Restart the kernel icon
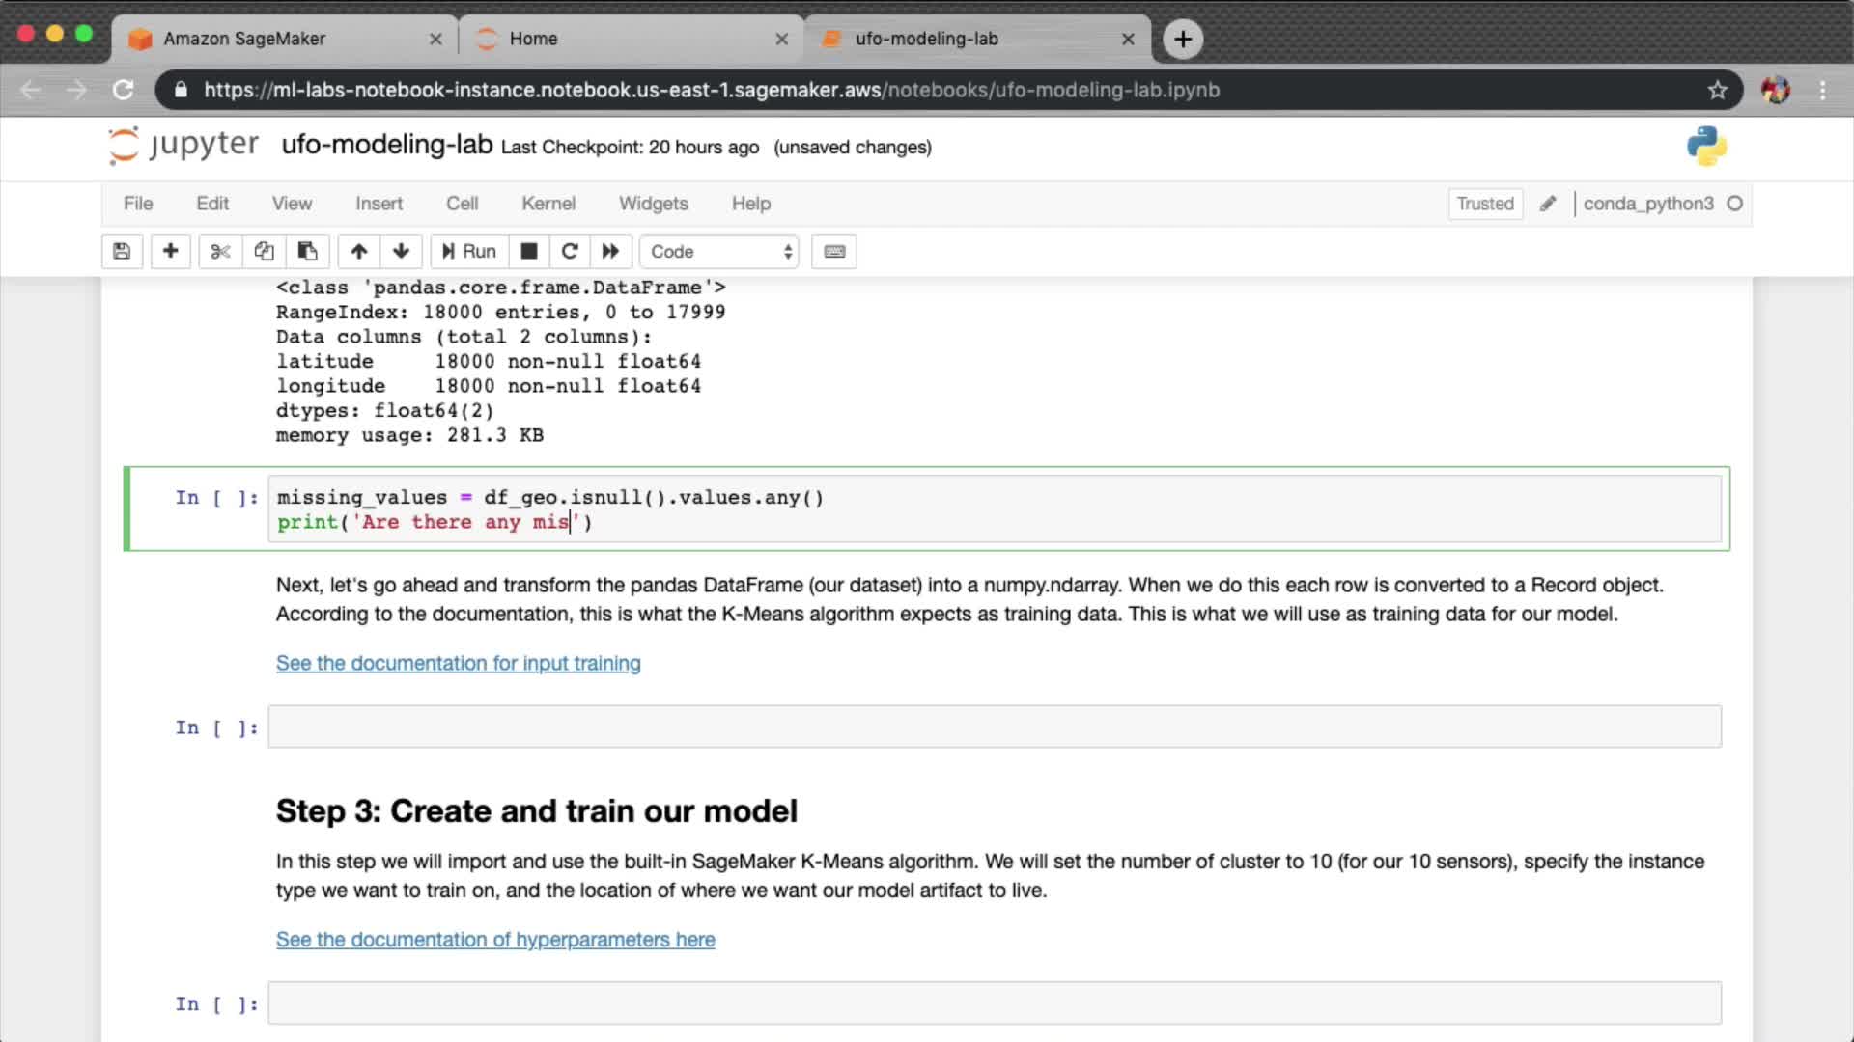 [570, 251]
